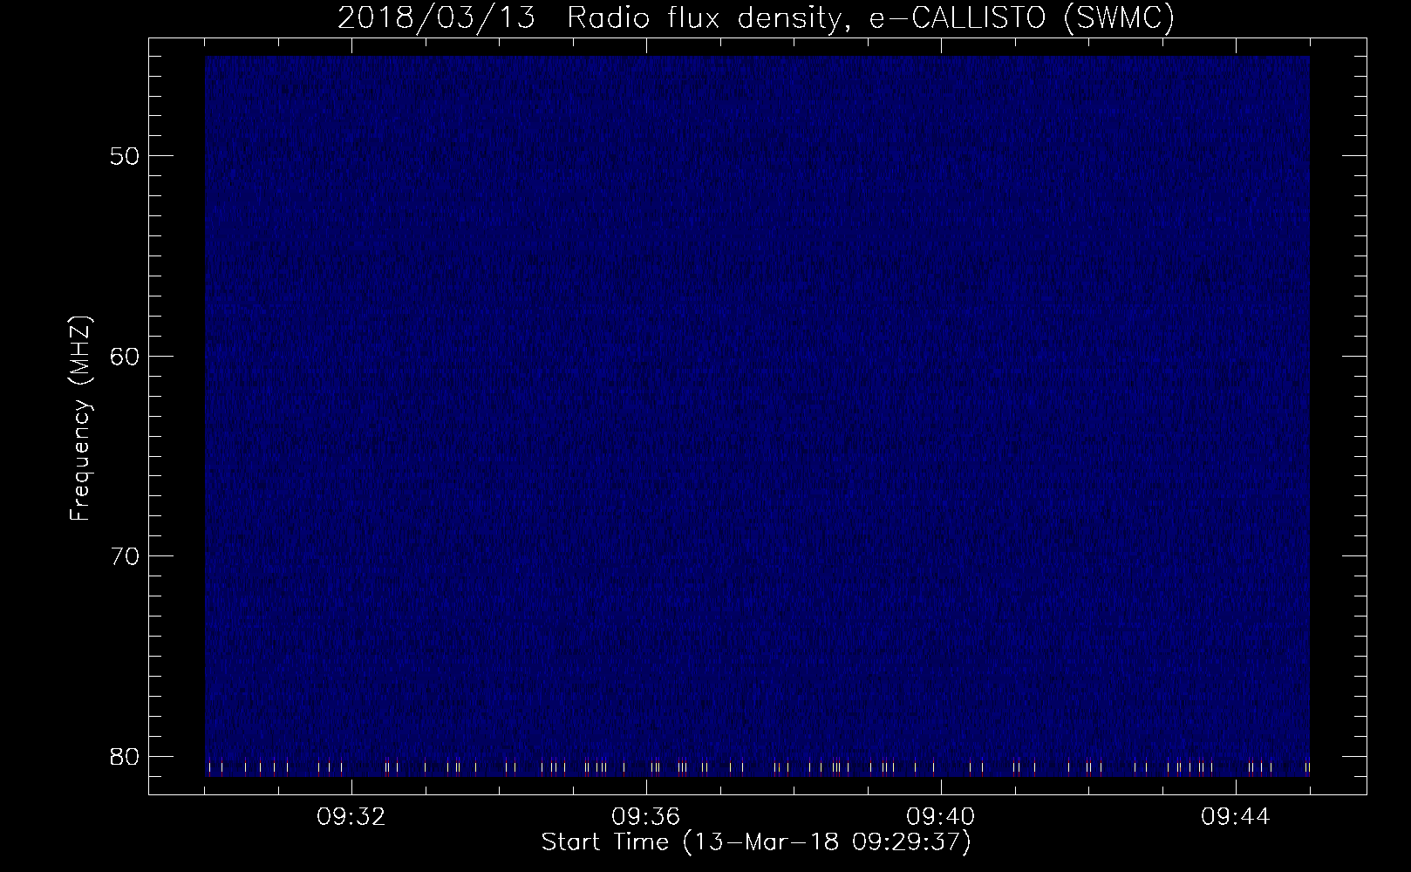
Task: Click the 09:40 time tick label
Action: click(x=941, y=818)
